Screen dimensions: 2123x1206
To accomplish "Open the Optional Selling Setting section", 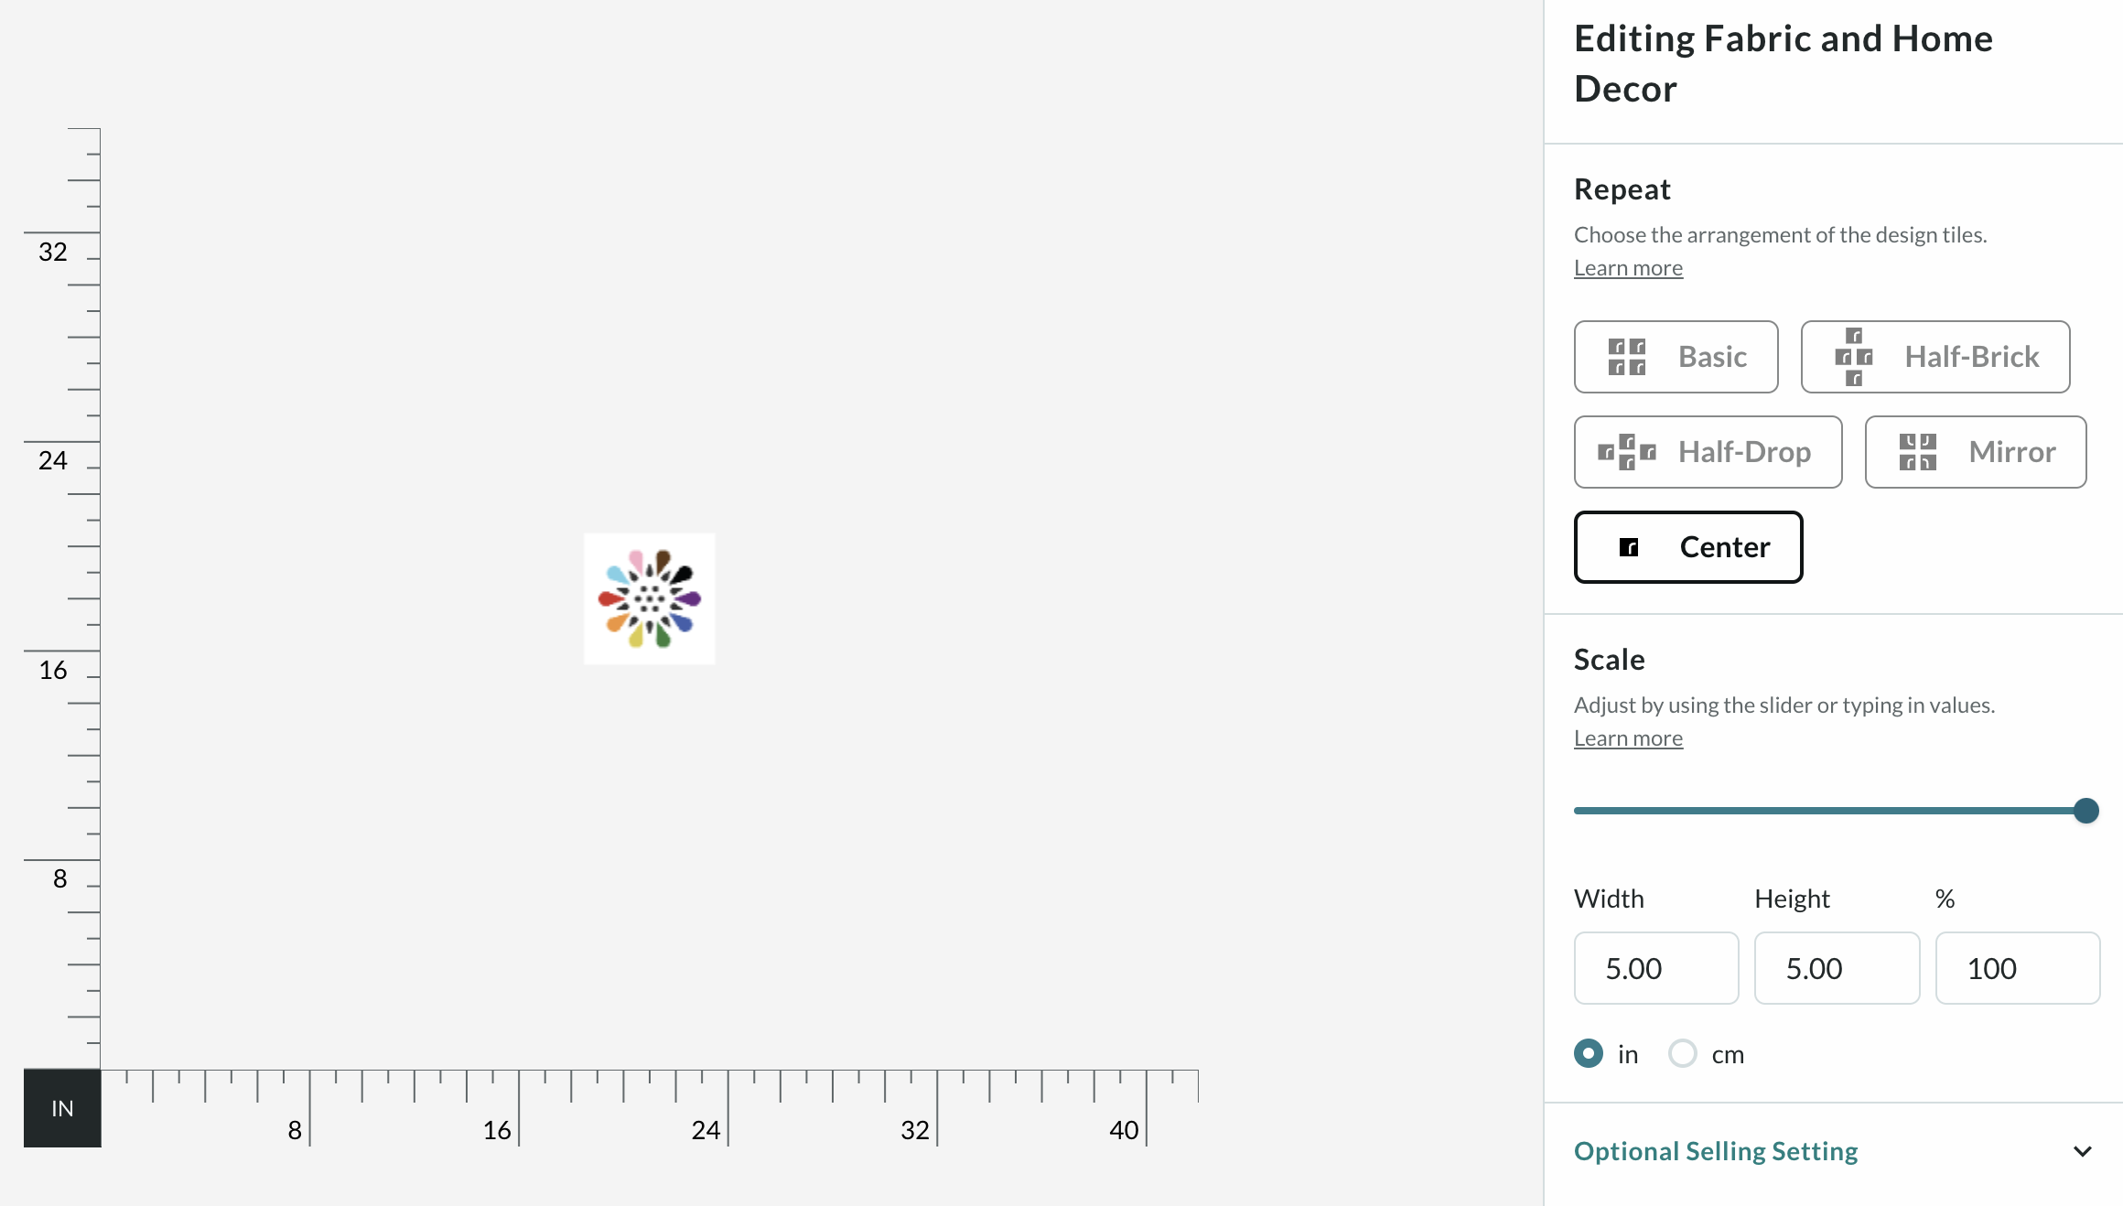I will coord(1716,1151).
